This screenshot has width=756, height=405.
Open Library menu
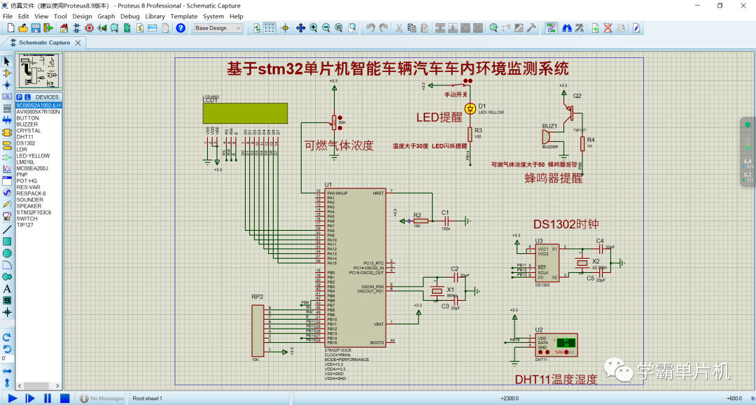tap(155, 16)
